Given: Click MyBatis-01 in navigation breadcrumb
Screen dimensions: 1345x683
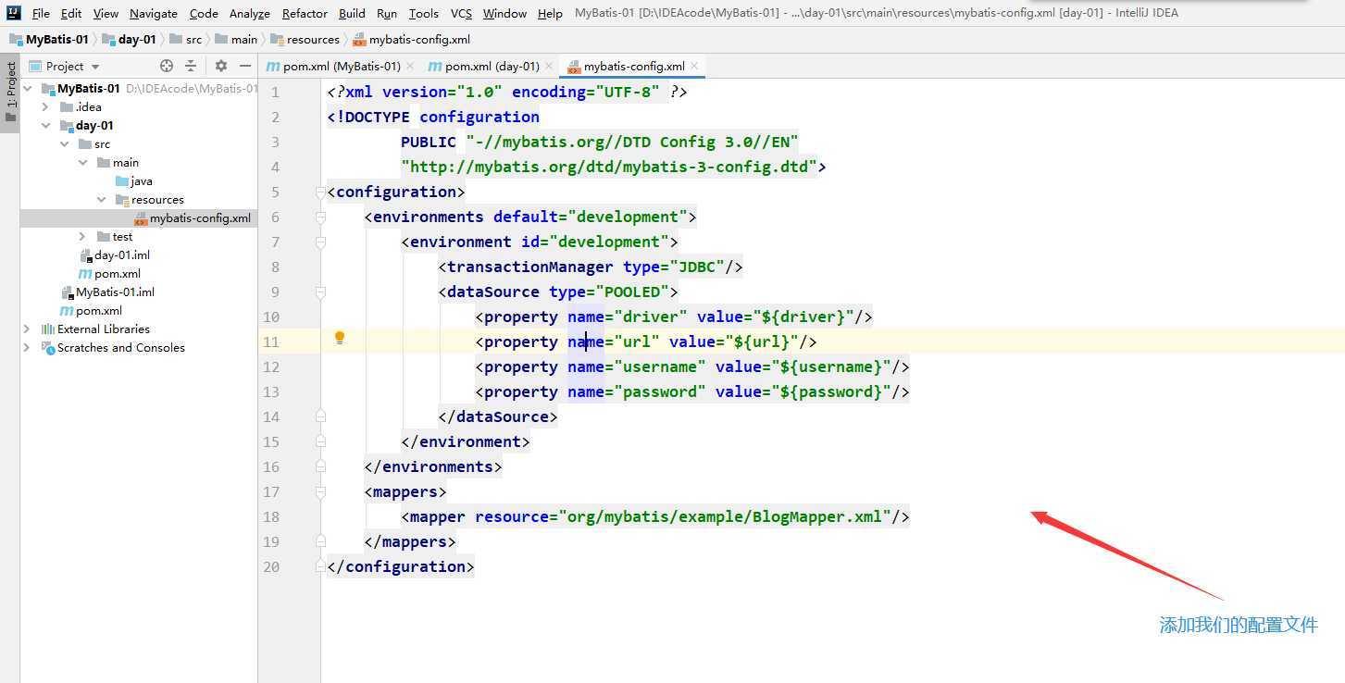Looking at the screenshot, I should tap(49, 39).
